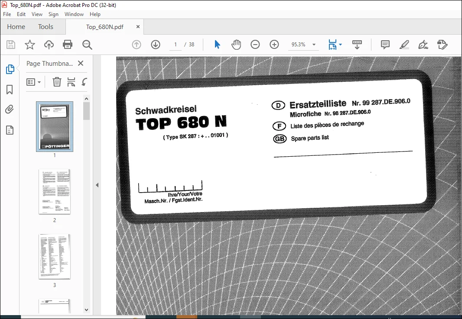This screenshot has height=319, width=462.
Task: Click the 'Spare parts list' text
Action: click(310, 138)
